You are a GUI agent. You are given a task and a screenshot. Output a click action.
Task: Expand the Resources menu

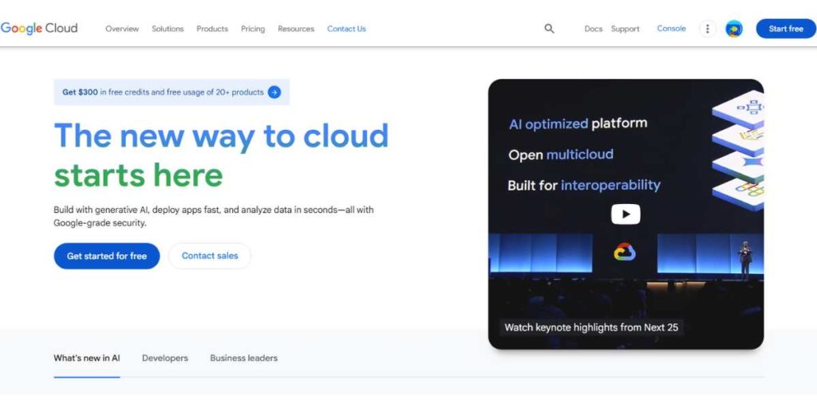296,29
